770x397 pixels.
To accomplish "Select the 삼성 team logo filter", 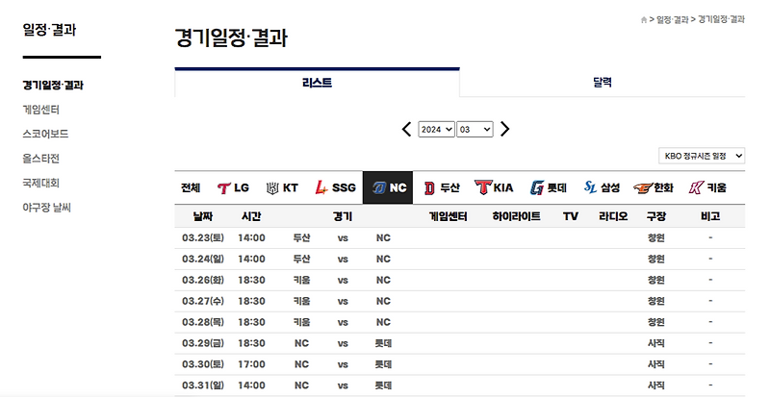I will 602,187.
